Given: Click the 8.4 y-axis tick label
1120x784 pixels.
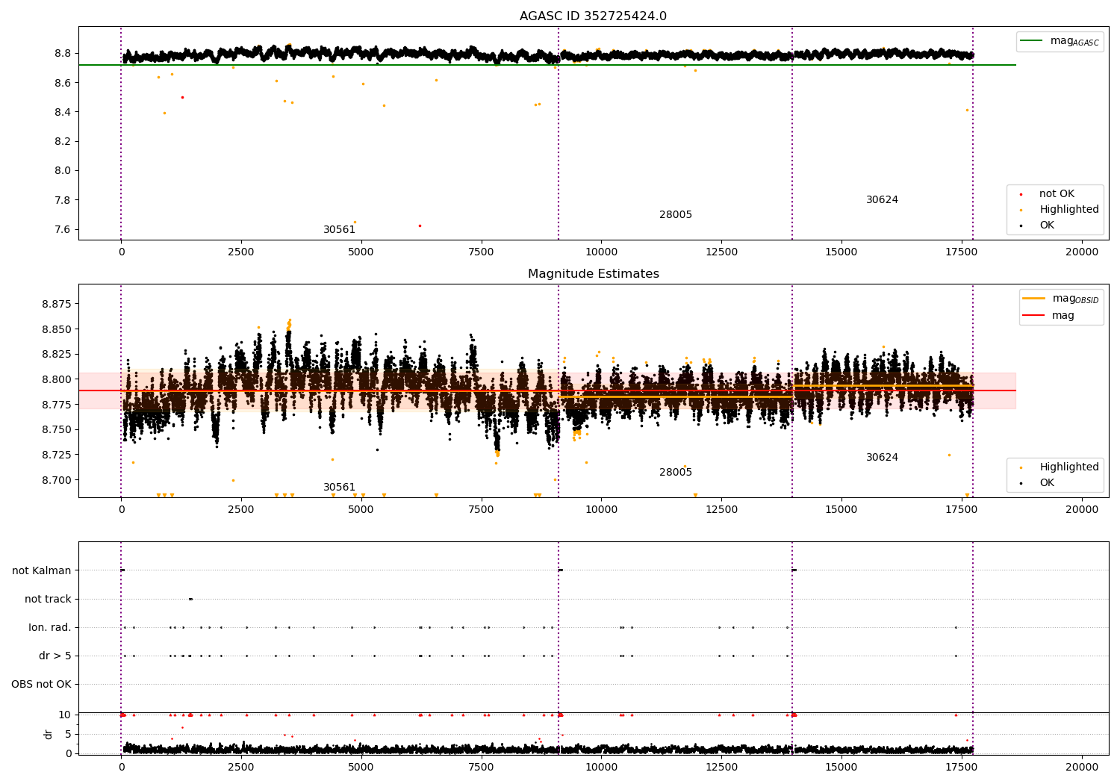Looking at the screenshot, I should pos(63,113).
